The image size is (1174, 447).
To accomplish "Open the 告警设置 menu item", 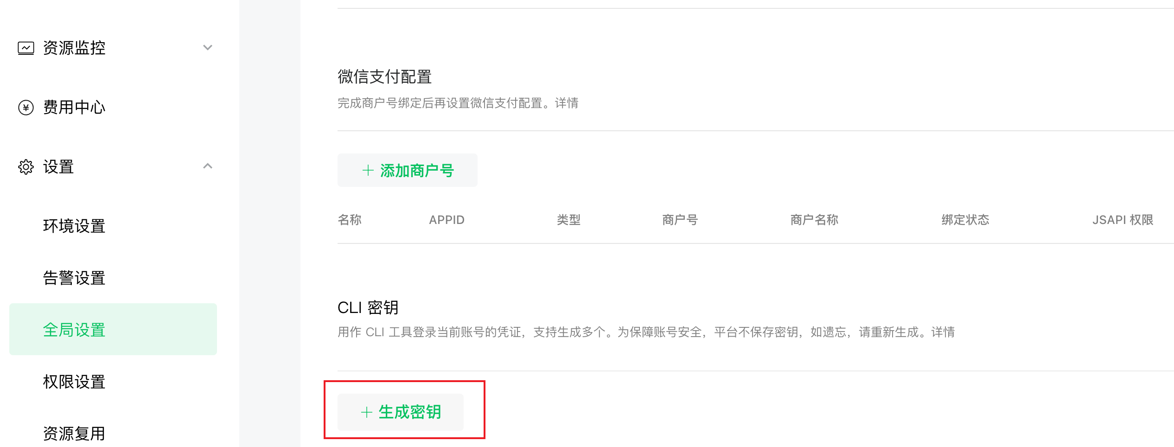I will (x=74, y=278).
